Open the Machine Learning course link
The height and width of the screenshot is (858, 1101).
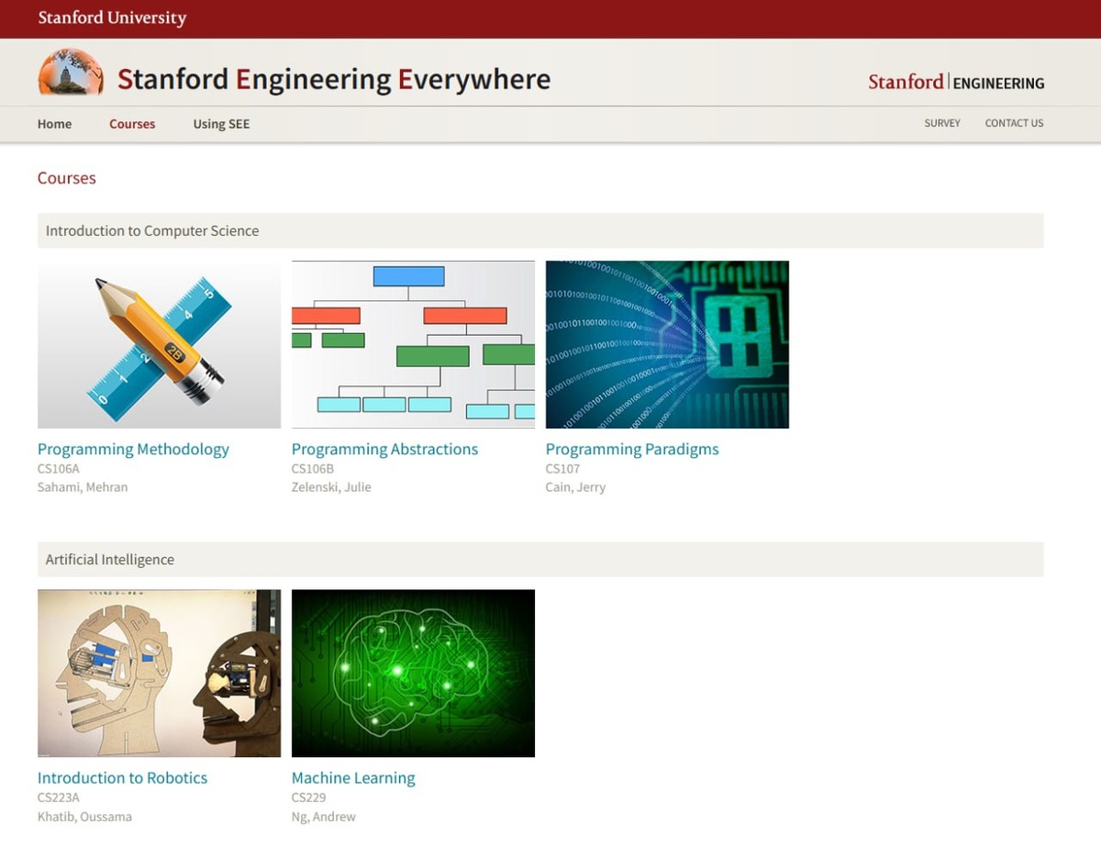(353, 777)
